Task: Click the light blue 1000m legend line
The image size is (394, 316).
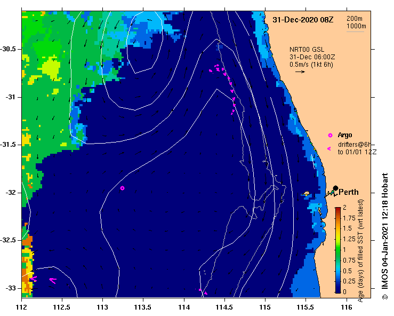Action: point(355,31)
